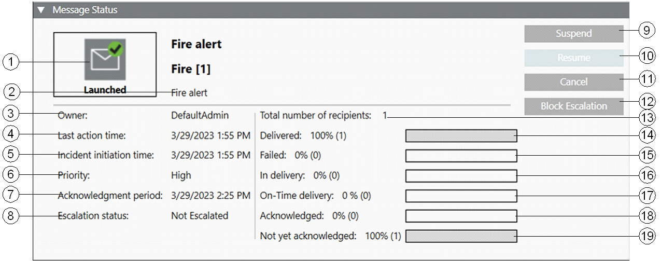Click the Message Status header title
The height and width of the screenshot is (261, 661).
pyautogui.click(x=85, y=10)
